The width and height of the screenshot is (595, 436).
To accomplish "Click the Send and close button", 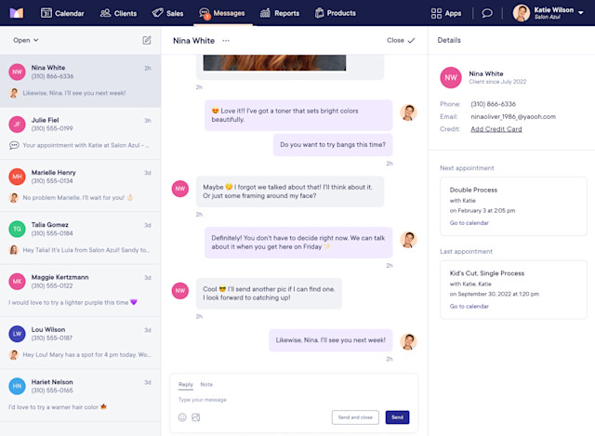I will tap(355, 417).
